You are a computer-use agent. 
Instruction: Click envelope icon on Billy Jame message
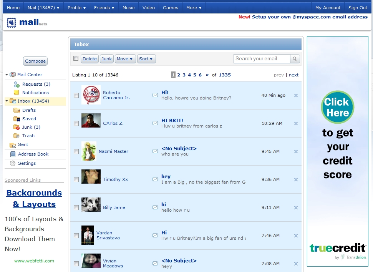click(x=155, y=207)
